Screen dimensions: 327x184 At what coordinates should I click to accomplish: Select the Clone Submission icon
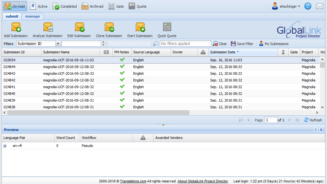pyautogui.click(x=109, y=27)
